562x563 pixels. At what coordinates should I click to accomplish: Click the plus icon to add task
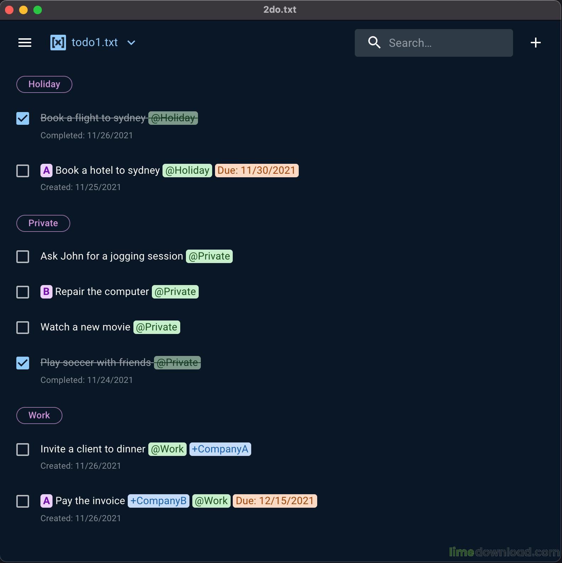click(535, 43)
